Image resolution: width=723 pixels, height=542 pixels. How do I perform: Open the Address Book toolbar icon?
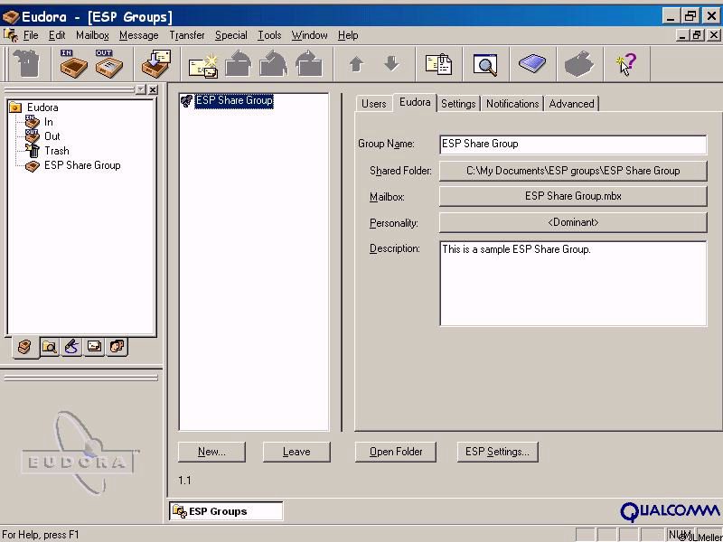532,63
